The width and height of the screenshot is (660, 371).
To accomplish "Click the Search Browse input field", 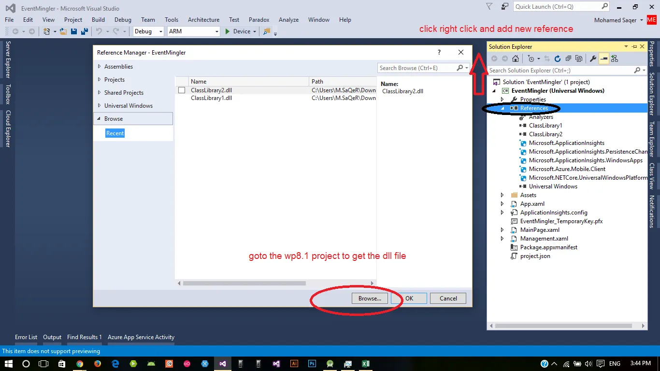I will pyautogui.click(x=416, y=68).
